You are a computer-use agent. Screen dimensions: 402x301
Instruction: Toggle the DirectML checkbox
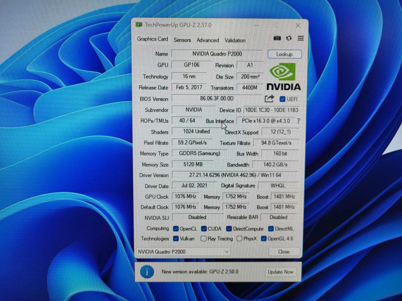tap(271, 229)
